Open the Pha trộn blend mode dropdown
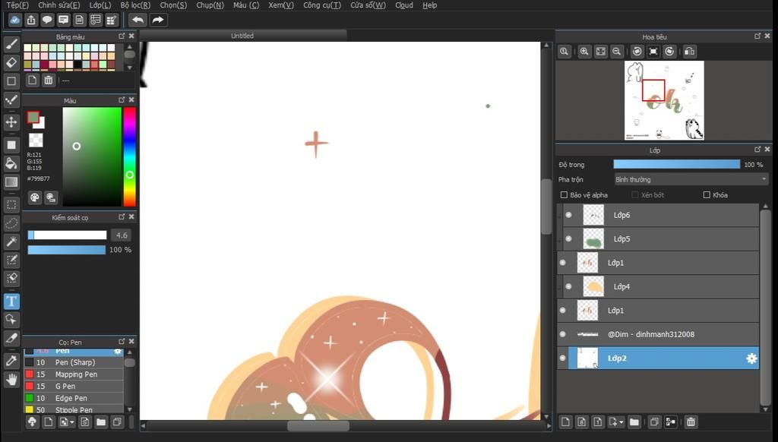Image resolution: width=778 pixels, height=442 pixels. 691,179
